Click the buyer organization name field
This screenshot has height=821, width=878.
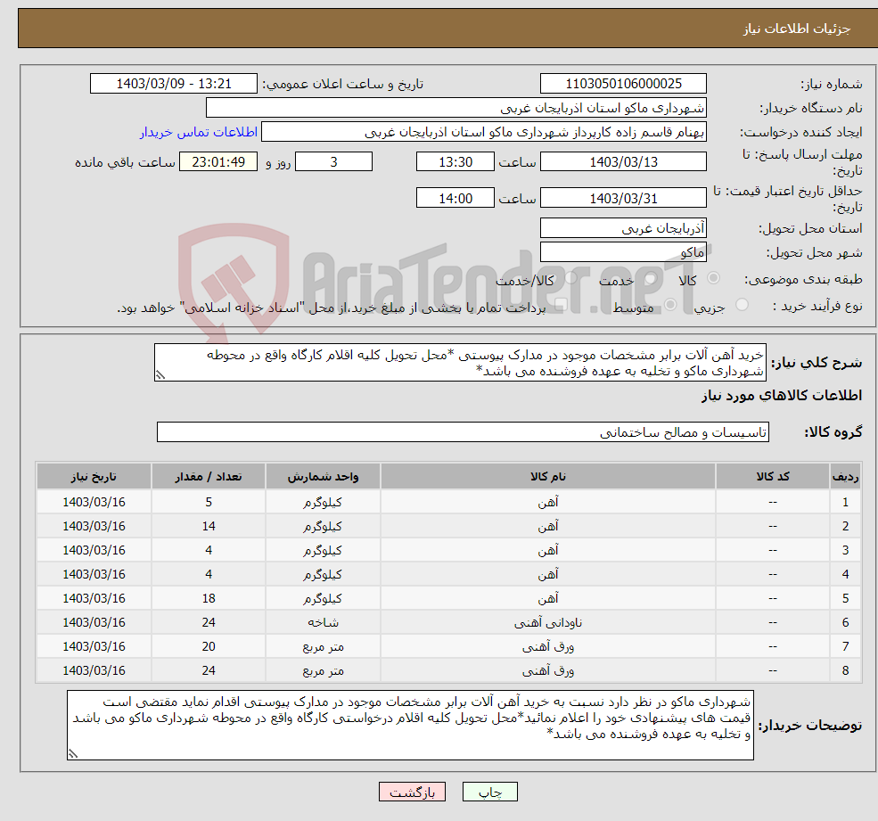coord(456,108)
